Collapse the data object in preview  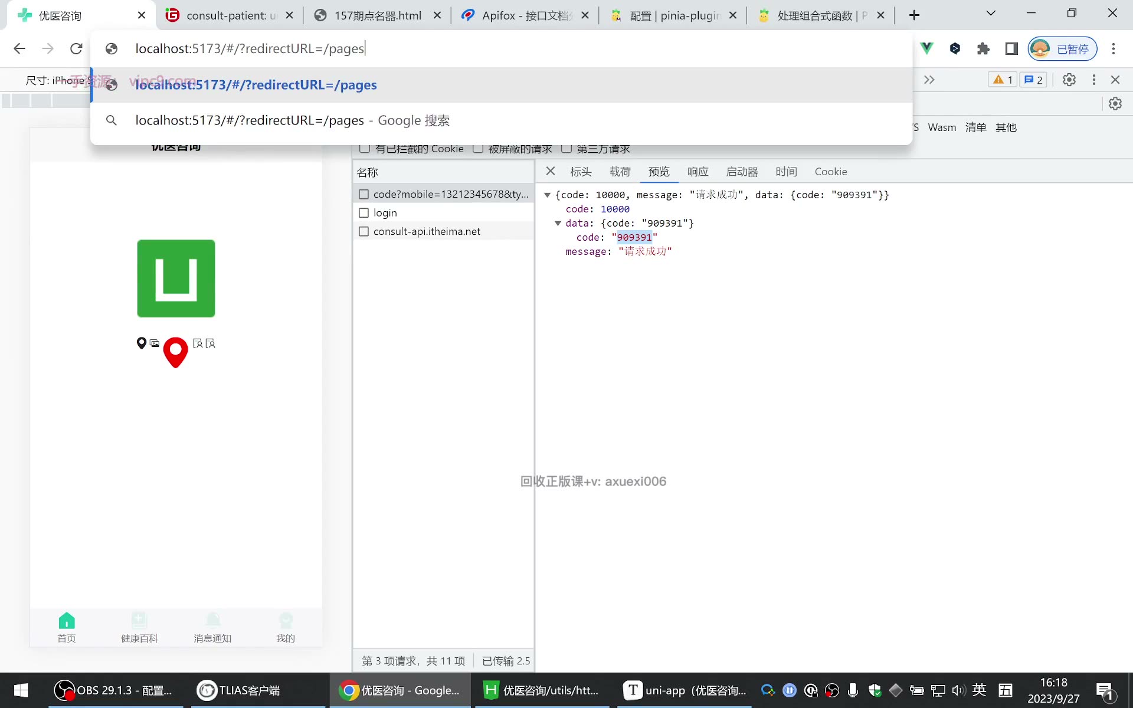click(x=558, y=223)
